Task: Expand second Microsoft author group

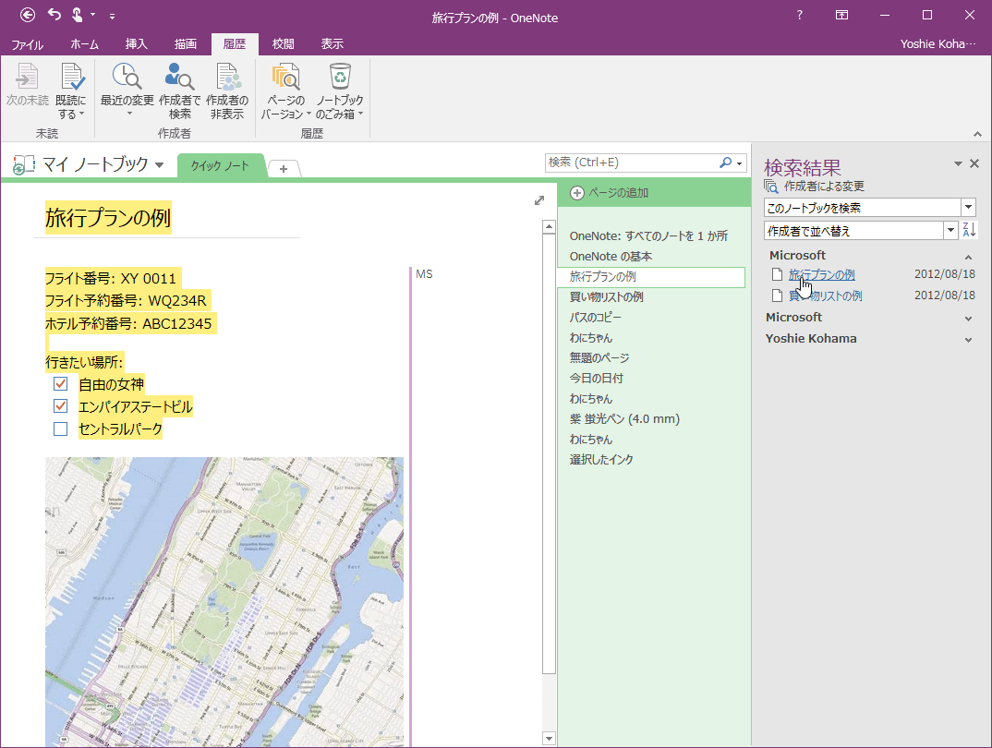Action: (x=968, y=319)
